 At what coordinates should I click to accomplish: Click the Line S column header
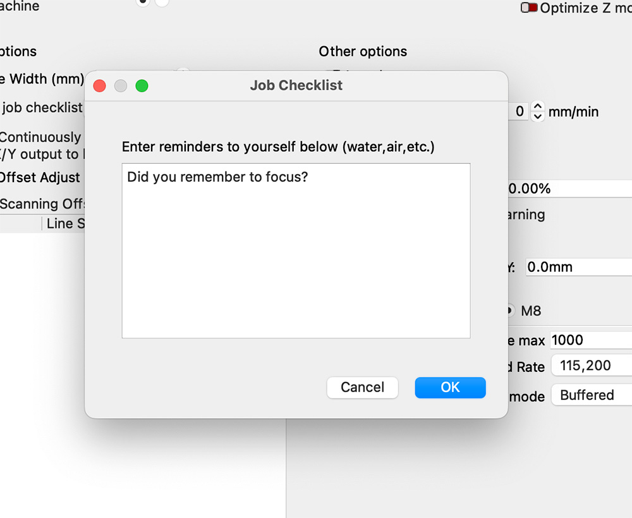click(64, 223)
